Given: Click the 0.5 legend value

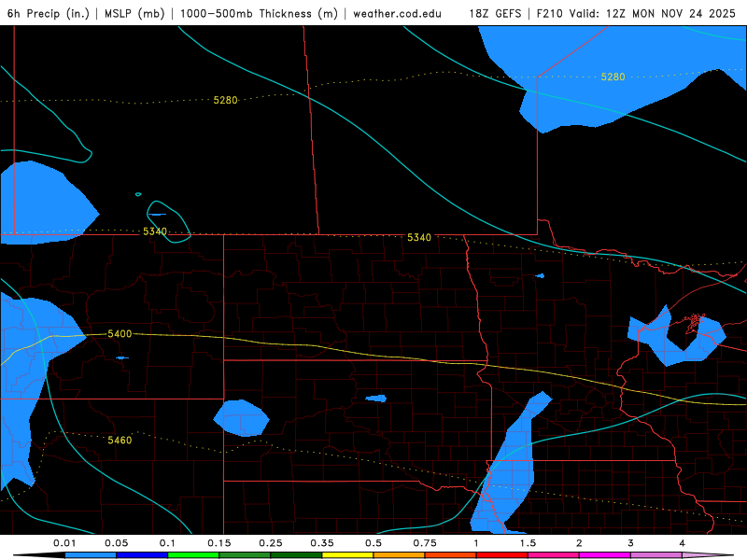Looking at the screenshot, I should [x=373, y=543].
